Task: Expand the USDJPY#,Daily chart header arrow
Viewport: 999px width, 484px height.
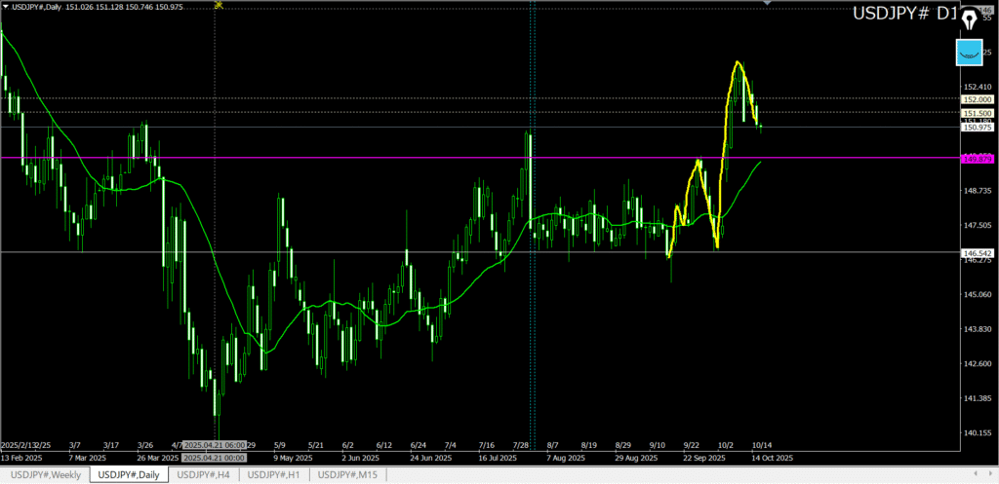Action: [6, 9]
